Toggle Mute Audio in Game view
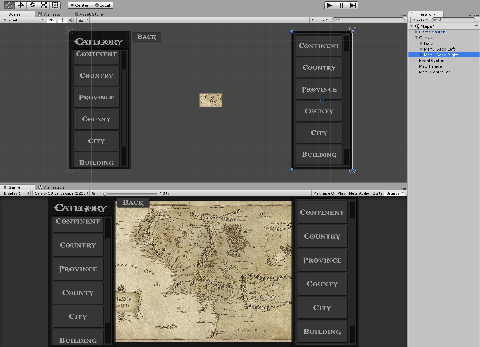Viewport: 480px width, 347px height. [x=359, y=193]
